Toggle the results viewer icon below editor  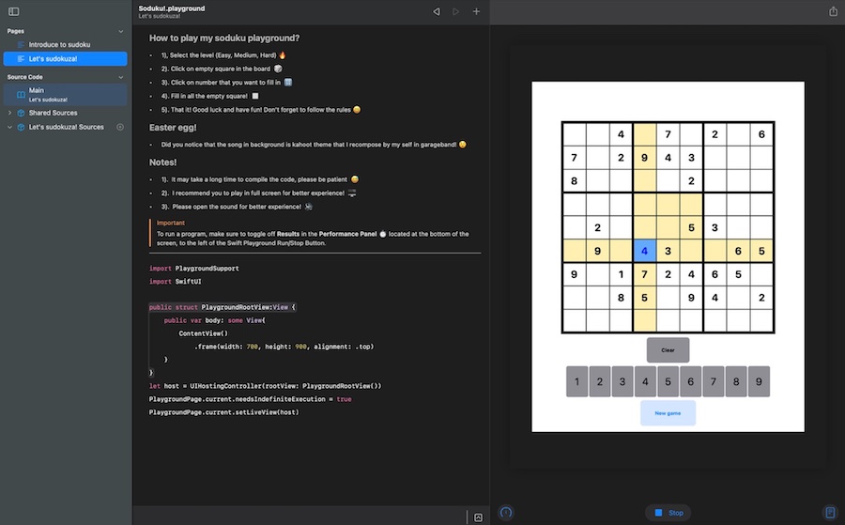[478, 517]
